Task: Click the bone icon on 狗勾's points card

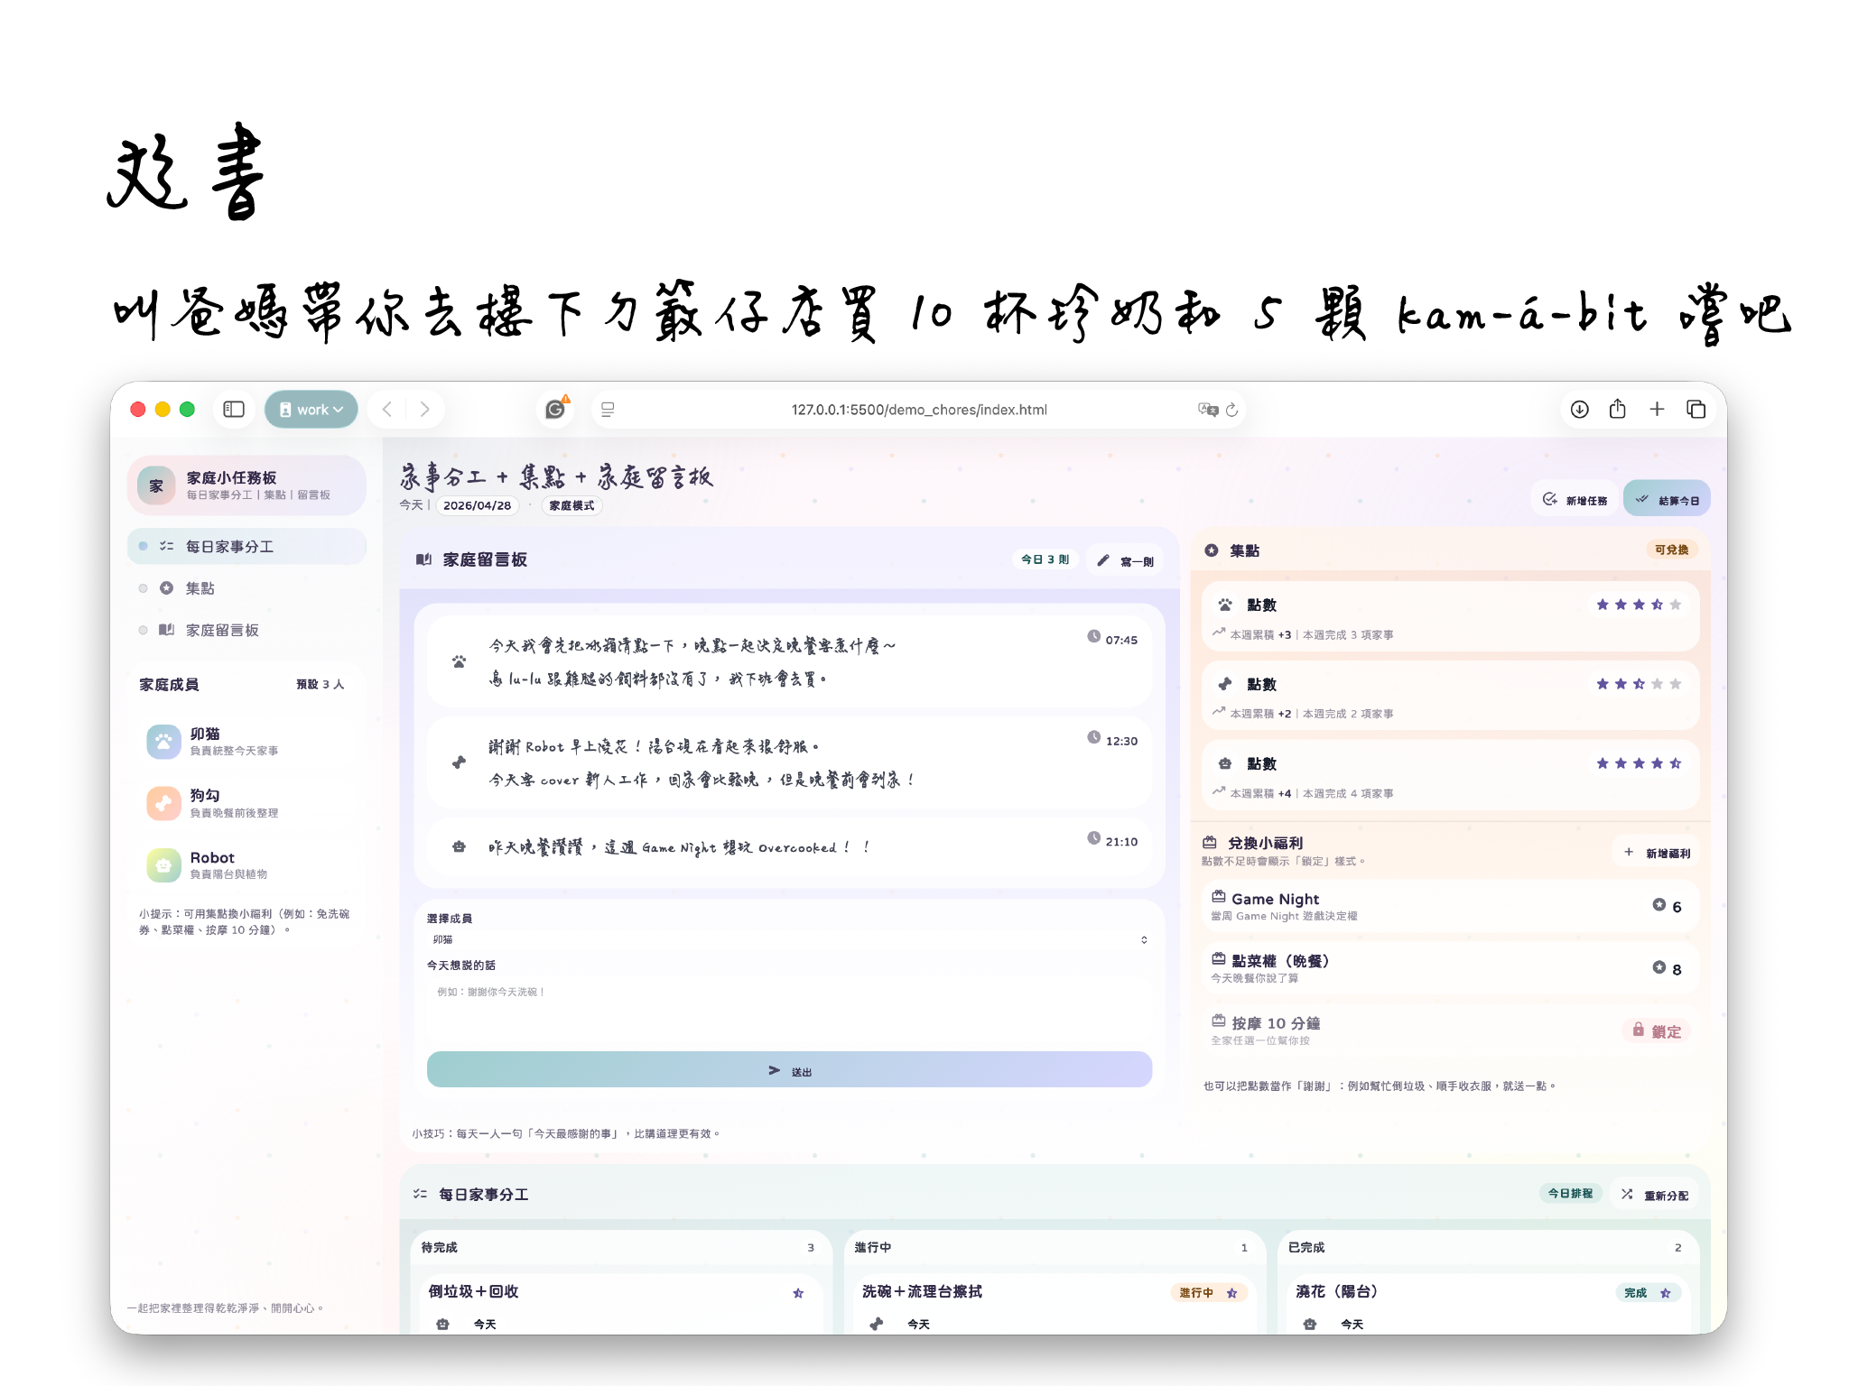Action: click(1227, 685)
